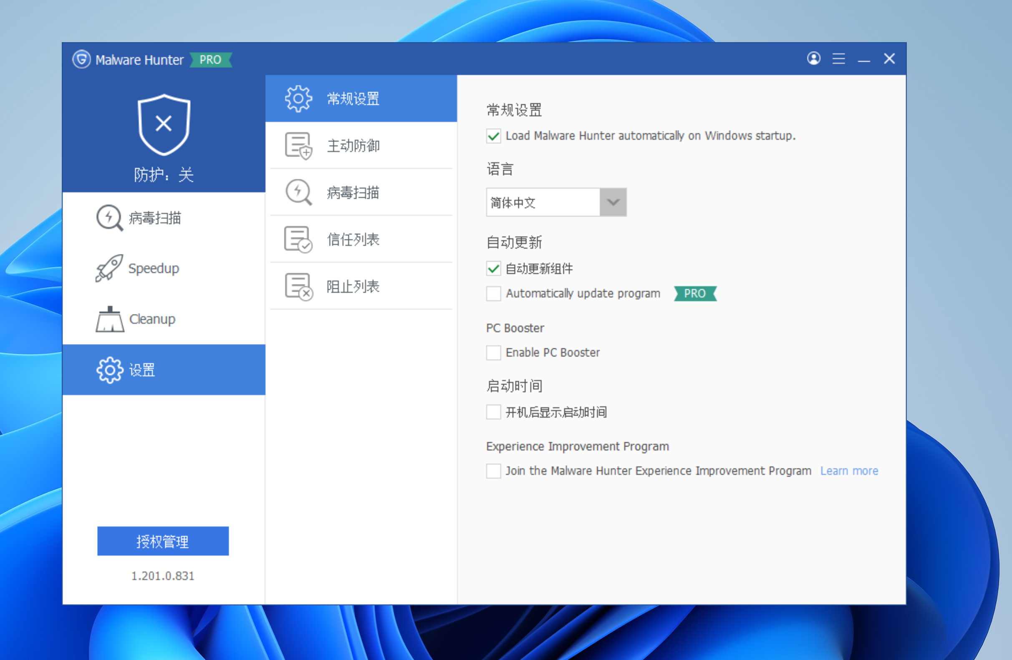This screenshot has height=660, width=1012.
Task: Uncheck load automatically on Windows startup
Action: pyautogui.click(x=493, y=136)
